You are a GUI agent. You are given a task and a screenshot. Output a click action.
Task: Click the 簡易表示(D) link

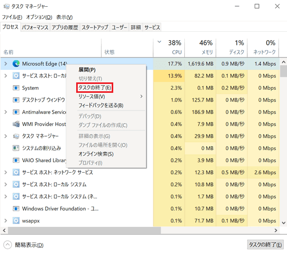tap(29, 245)
